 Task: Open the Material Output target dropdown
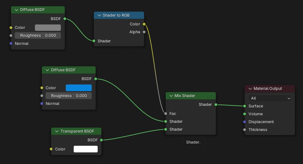(x=270, y=98)
